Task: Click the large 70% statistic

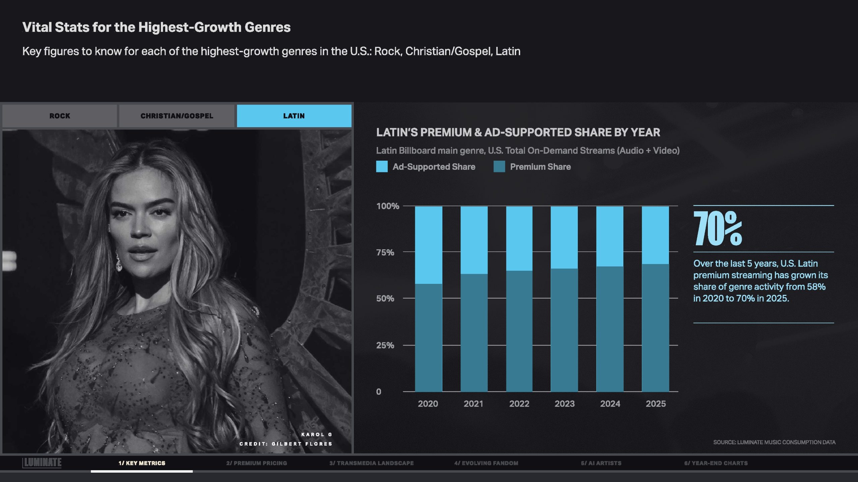Action: (718, 229)
